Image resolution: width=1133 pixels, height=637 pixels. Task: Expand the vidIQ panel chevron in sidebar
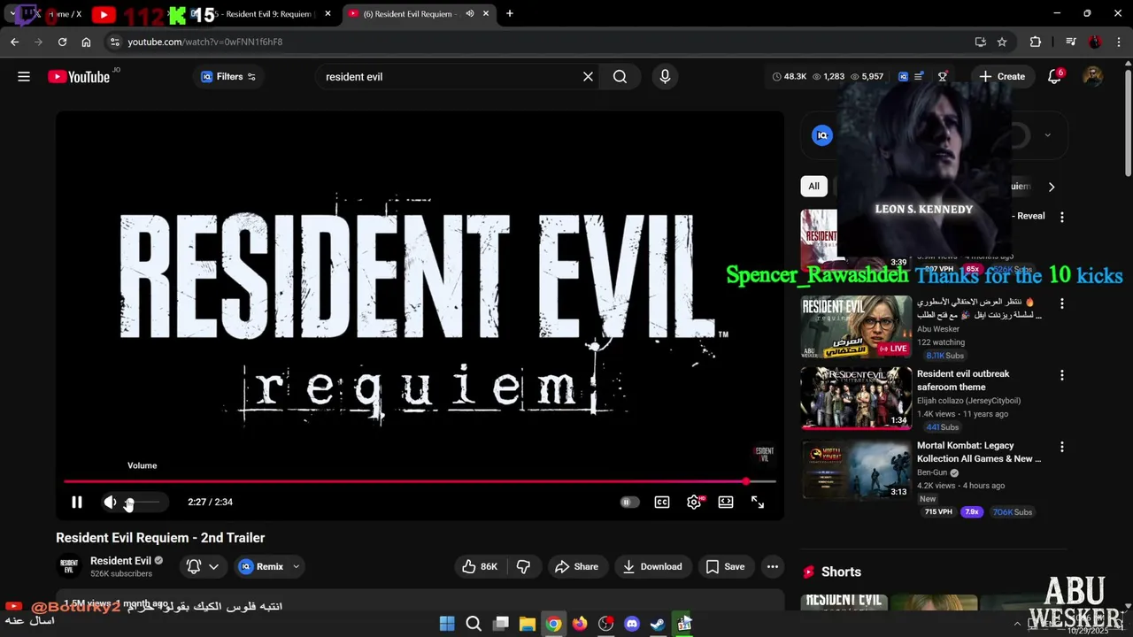coord(1047,135)
